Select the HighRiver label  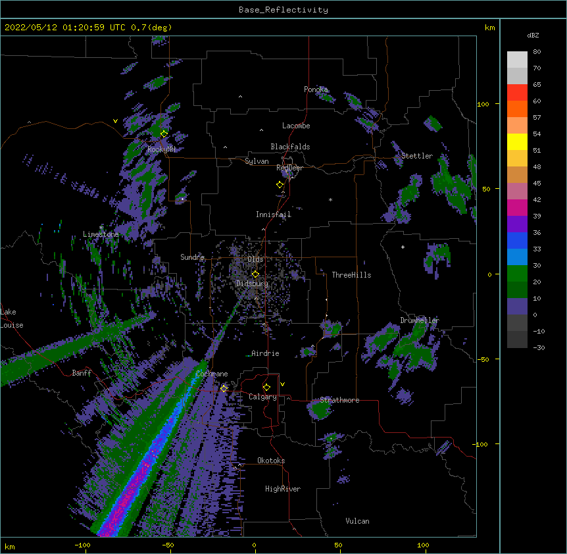pos(283,489)
